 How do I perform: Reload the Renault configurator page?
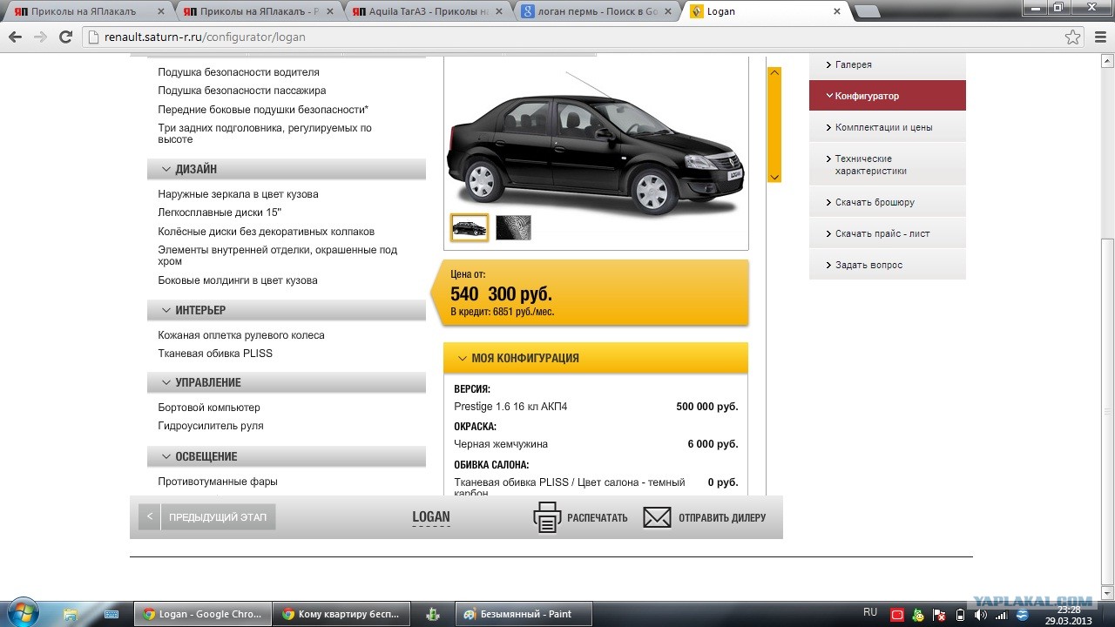pos(65,37)
